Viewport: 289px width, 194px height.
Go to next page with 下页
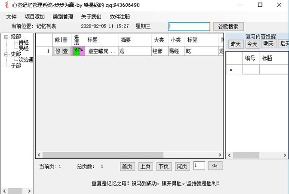[x=164, y=166]
